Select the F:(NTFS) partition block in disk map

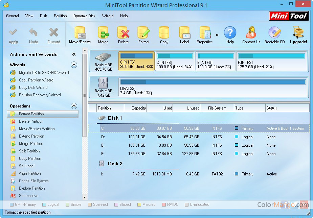coord(272,61)
